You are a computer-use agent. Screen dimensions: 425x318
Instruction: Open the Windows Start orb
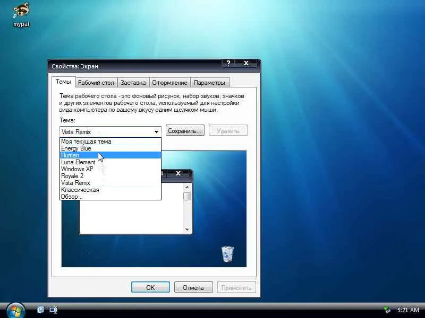(16, 311)
